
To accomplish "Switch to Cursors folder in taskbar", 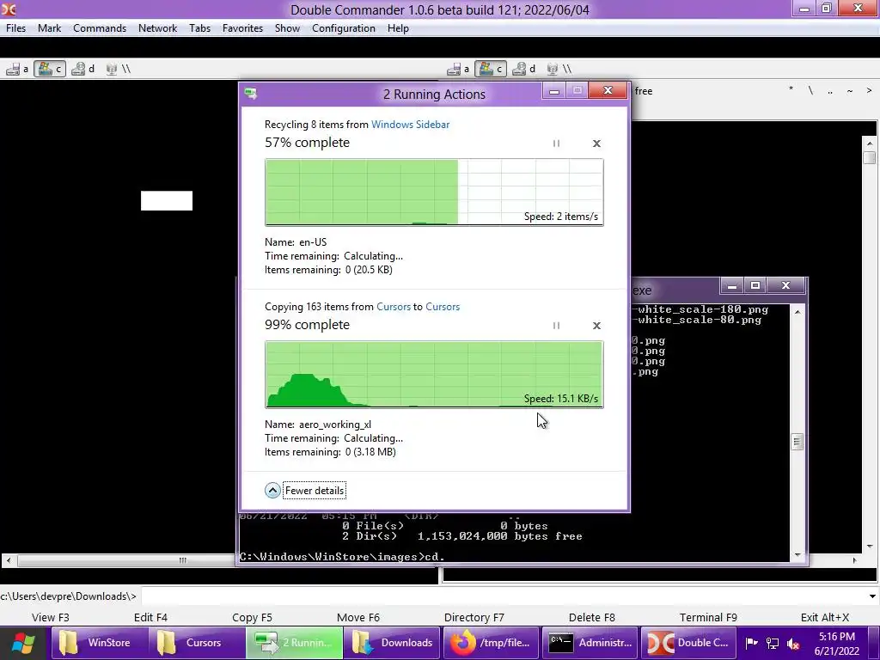I will tap(197, 643).
